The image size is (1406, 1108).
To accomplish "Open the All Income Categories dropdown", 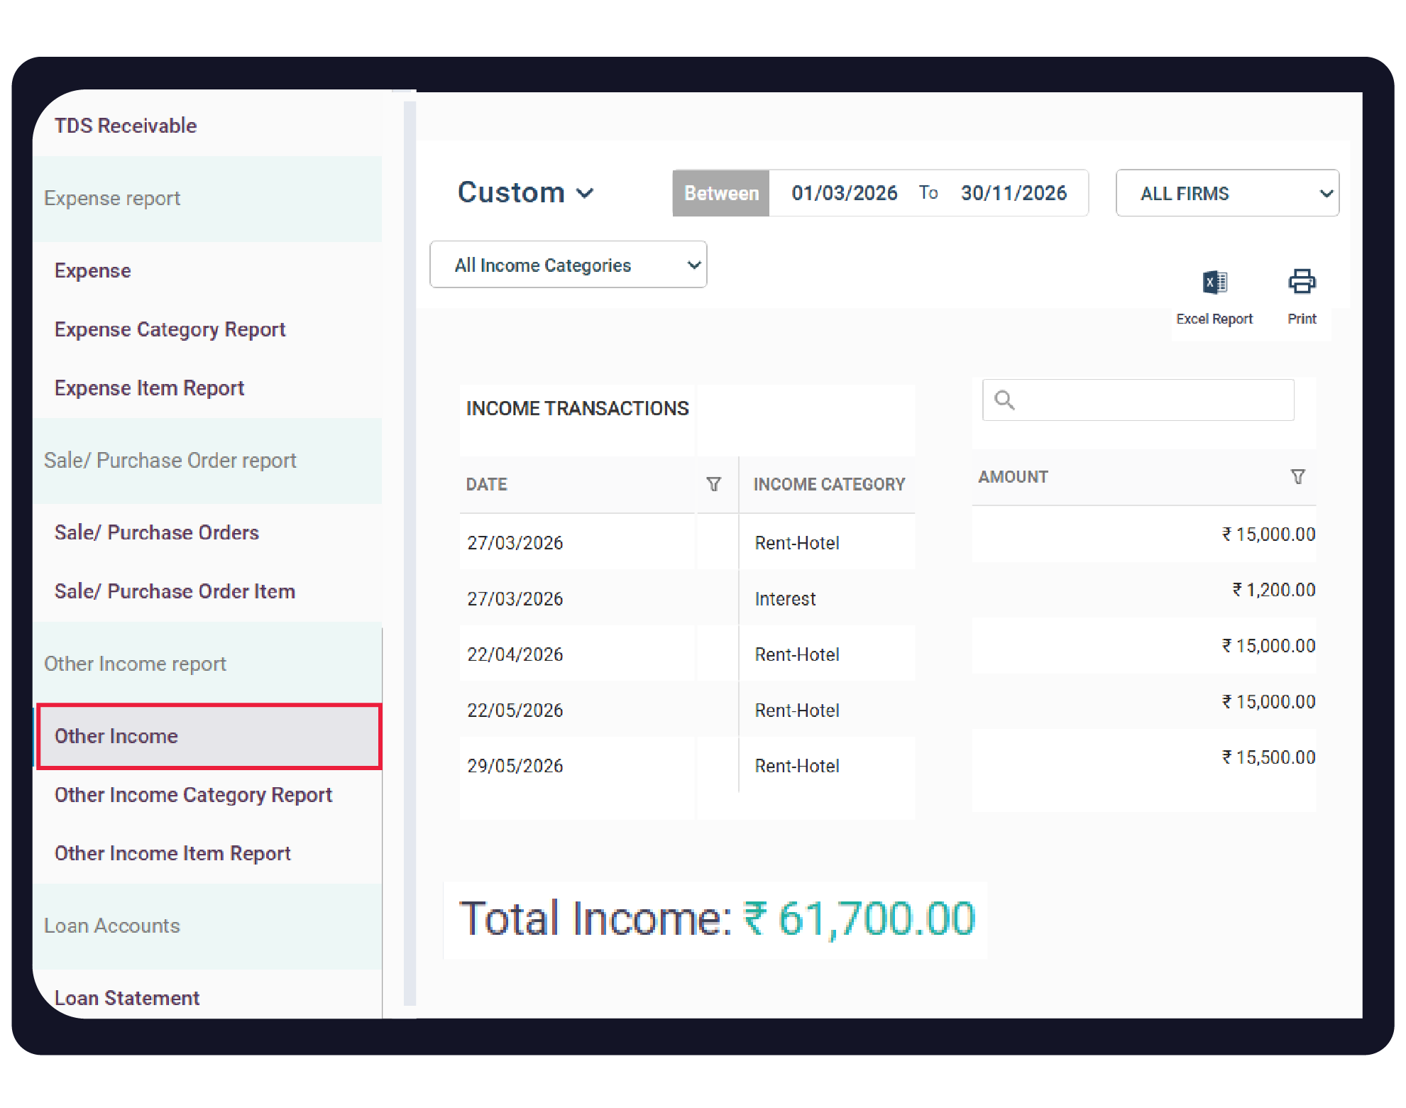I will click(567, 264).
